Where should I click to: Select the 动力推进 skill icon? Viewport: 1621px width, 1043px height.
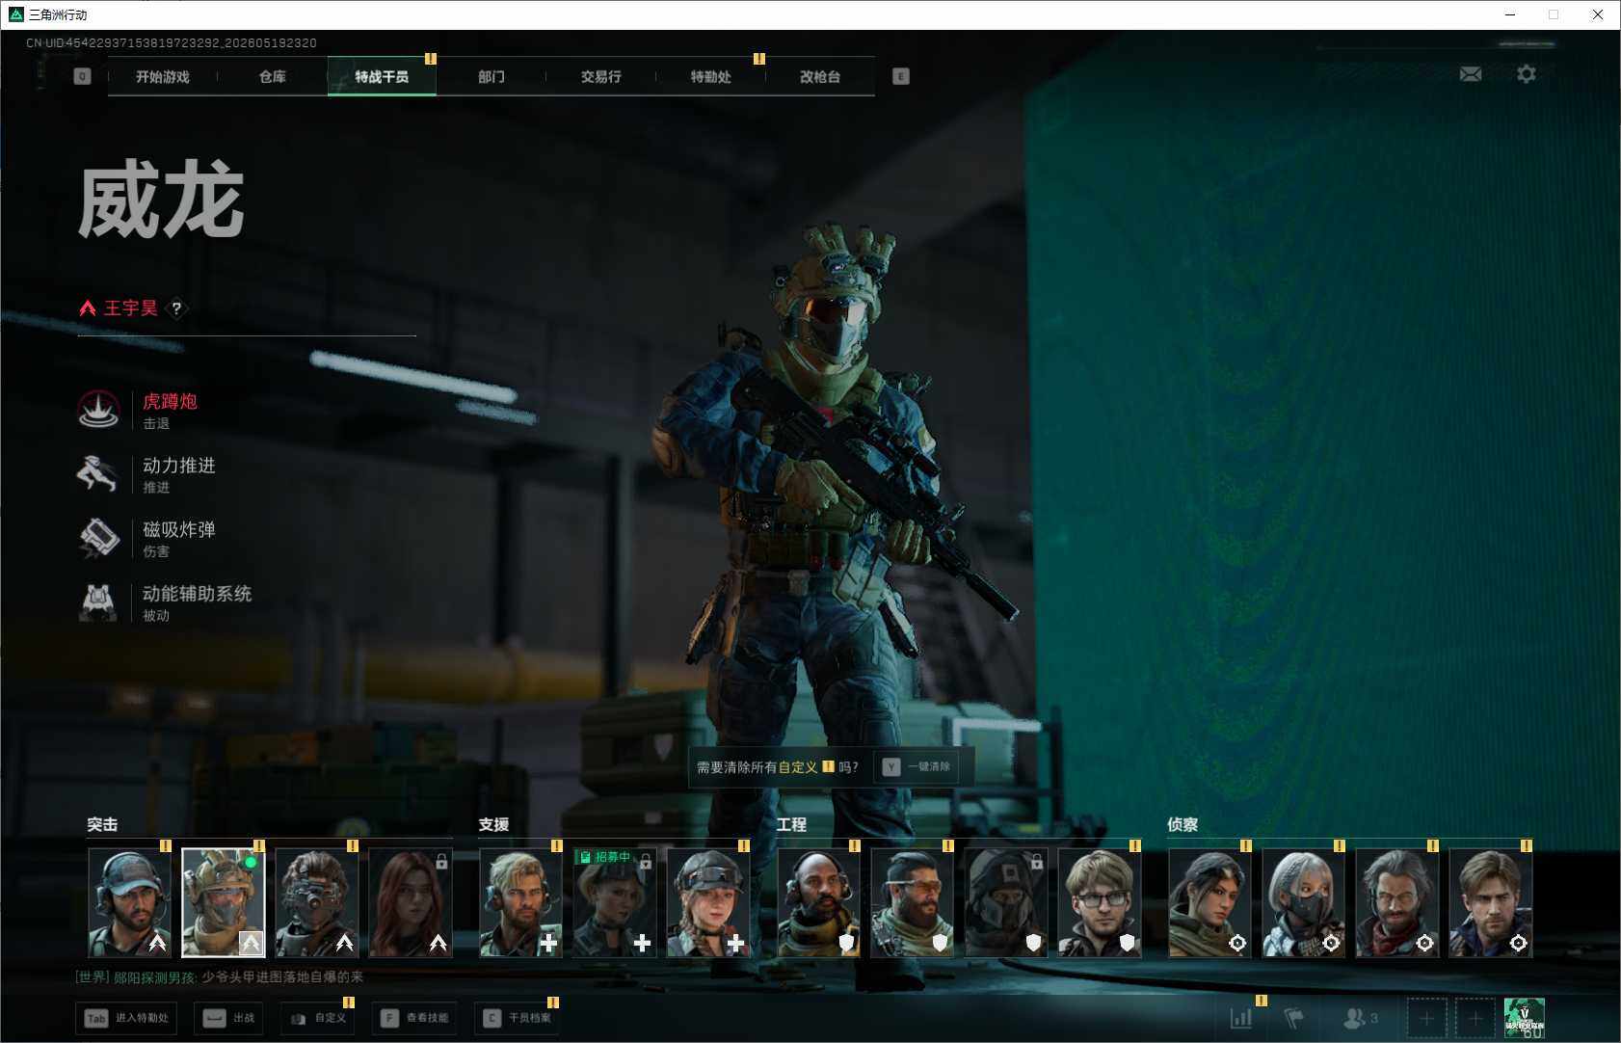[98, 474]
